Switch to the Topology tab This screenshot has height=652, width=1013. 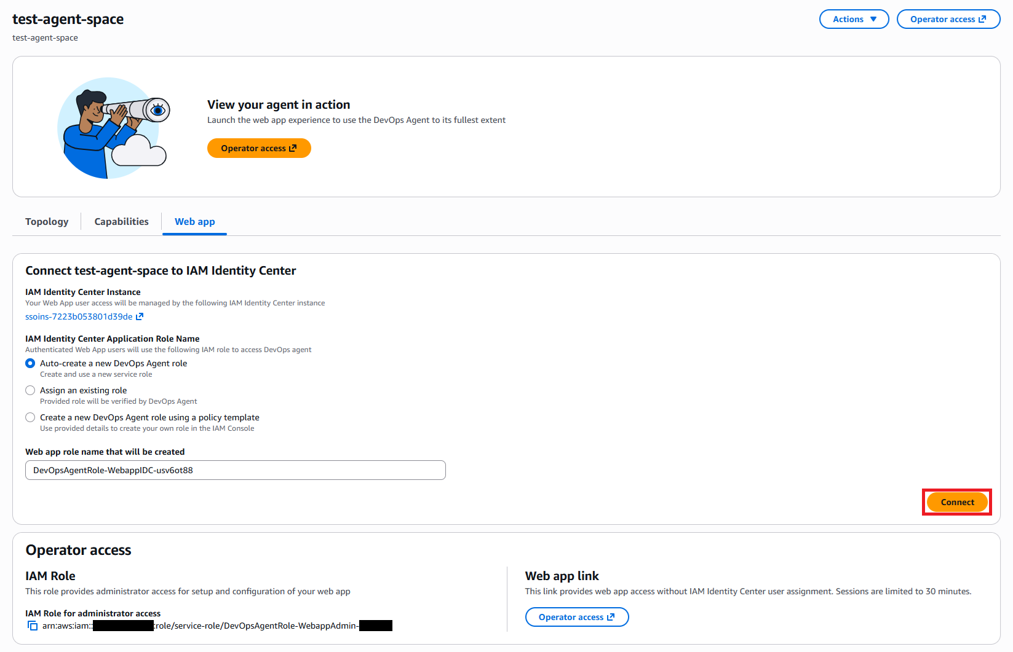click(x=46, y=221)
